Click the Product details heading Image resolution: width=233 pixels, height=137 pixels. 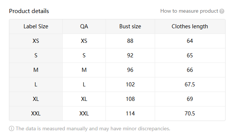(29, 11)
